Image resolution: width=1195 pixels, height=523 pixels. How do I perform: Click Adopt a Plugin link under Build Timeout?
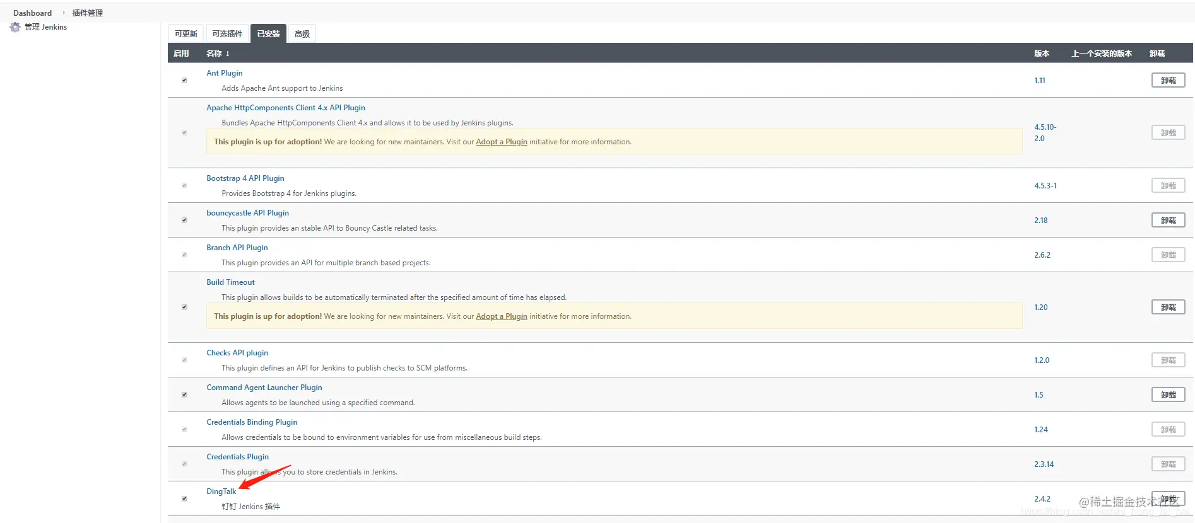coord(502,316)
